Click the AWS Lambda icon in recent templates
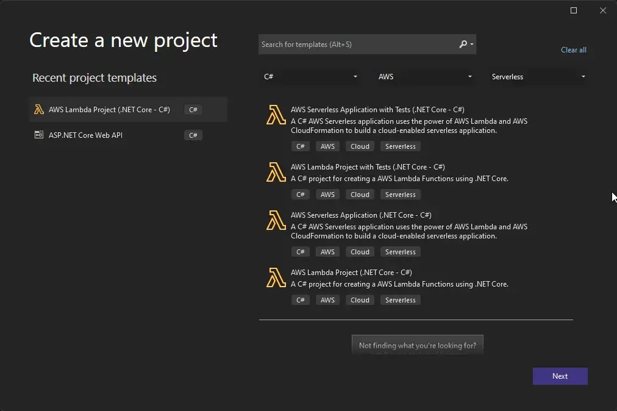This screenshot has height=411, width=617. 39,109
